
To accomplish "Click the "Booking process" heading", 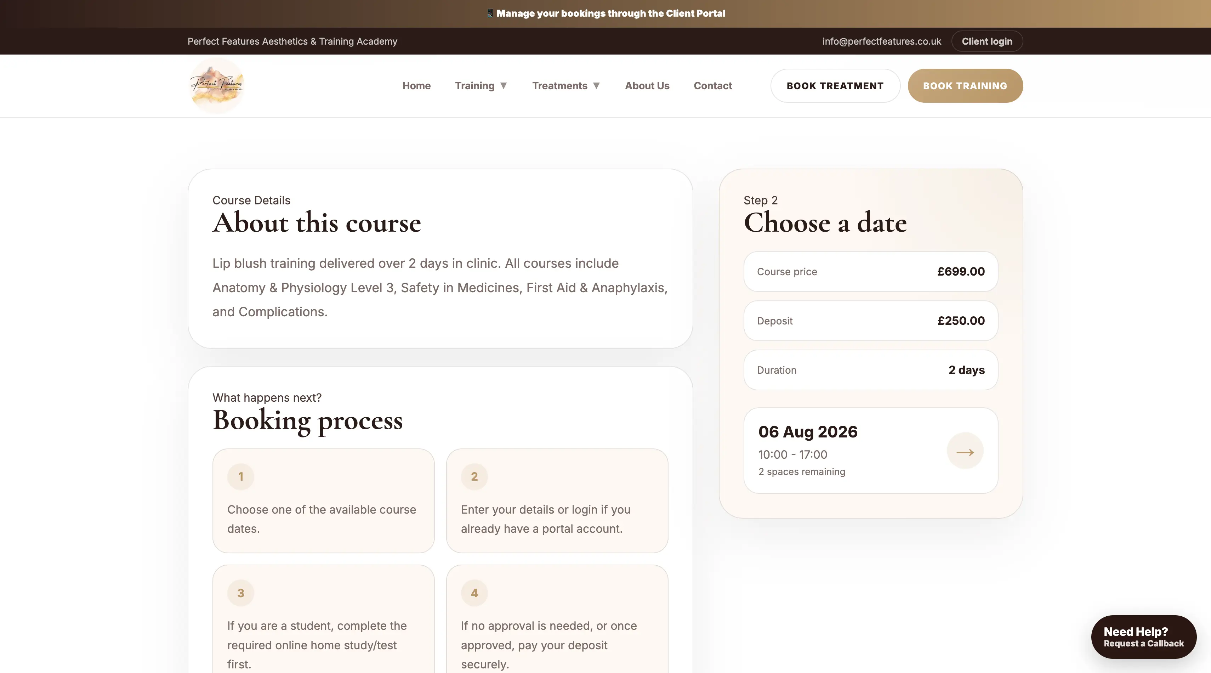I will (308, 420).
